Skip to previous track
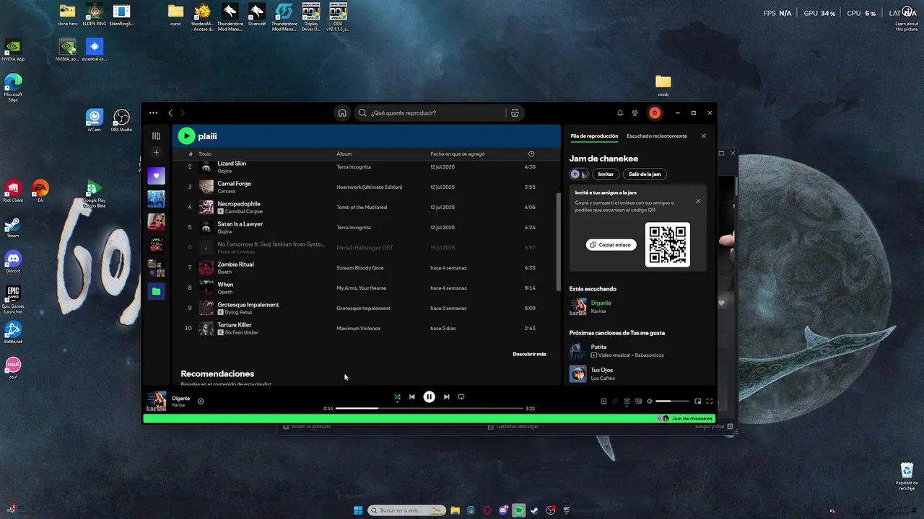 tap(412, 397)
